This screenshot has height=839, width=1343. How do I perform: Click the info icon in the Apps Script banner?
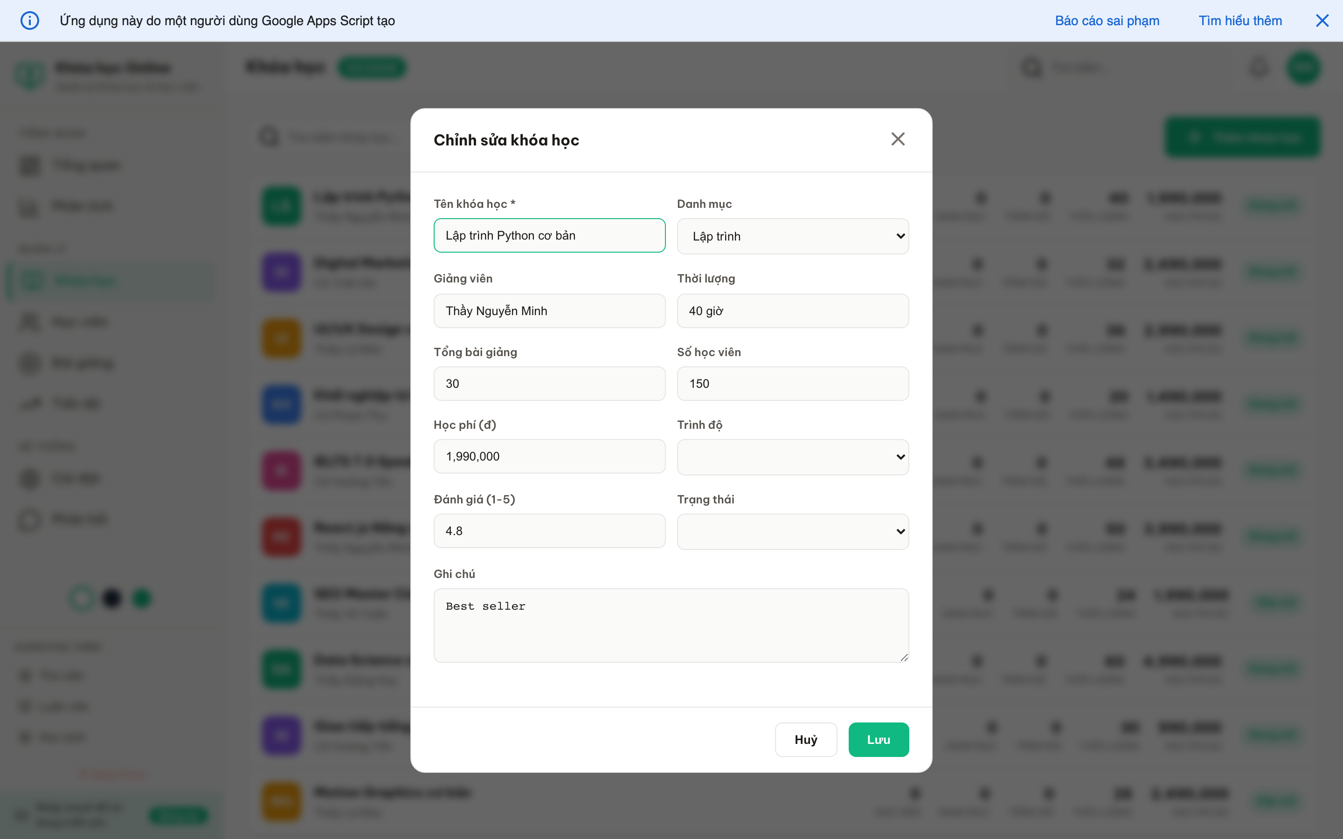pyautogui.click(x=30, y=21)
